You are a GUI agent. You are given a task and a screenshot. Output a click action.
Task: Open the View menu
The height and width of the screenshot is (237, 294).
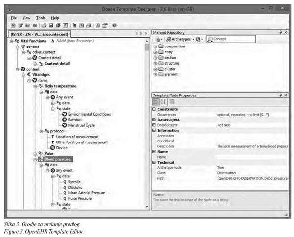click(x=26, y=18)
